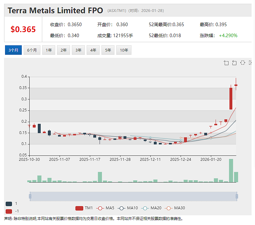
Task: Click the large red candlestick near 0.35
Action: [231, 98]
